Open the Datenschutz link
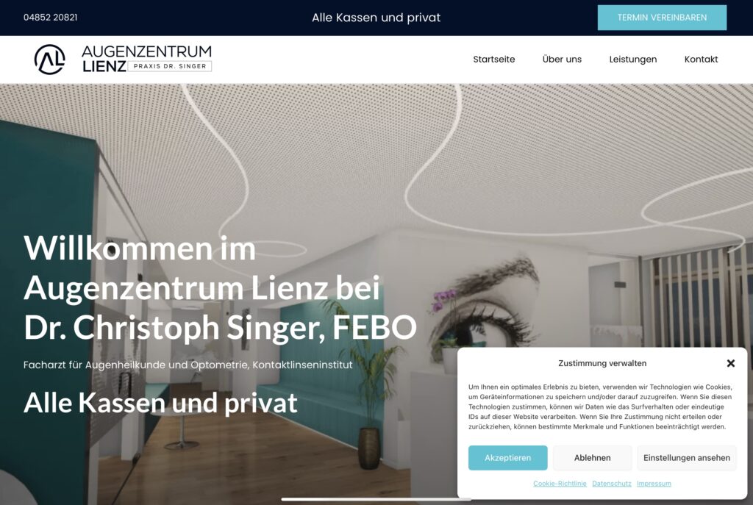This screenshot has height=505, width=753. pos(611,484)
